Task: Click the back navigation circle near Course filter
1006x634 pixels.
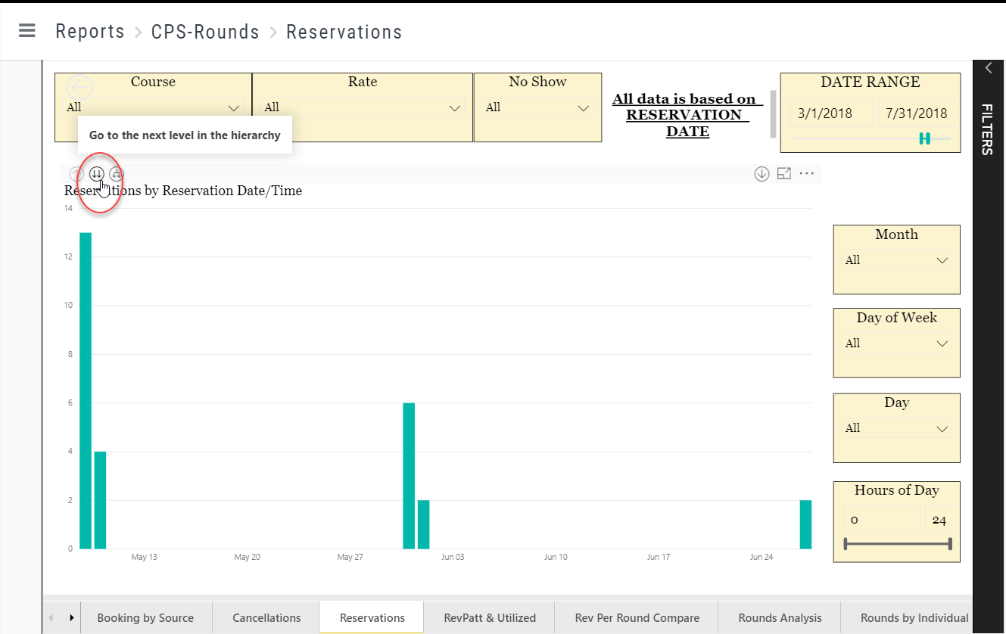Action: [x=78, y=87]
